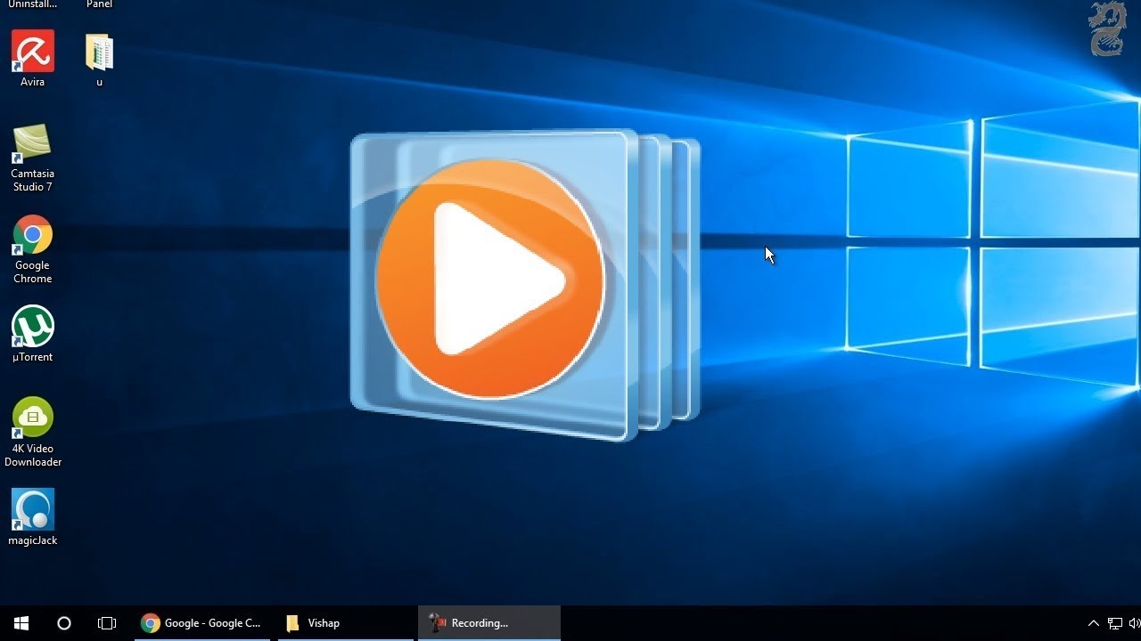This screenshot has width=1141, height=641.
Task: Open the Windows Start menu
Action: click(x=21, y=623)
